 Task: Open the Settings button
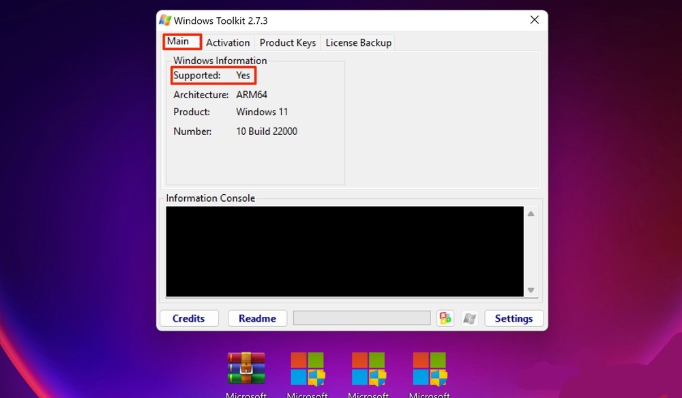514,318
